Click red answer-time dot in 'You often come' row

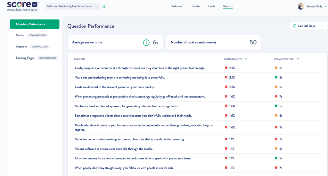coord(276,139)
